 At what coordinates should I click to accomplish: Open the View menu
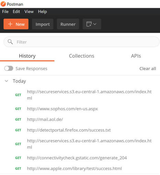click(x=29, y=12)
